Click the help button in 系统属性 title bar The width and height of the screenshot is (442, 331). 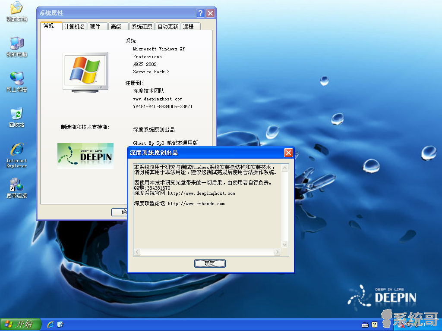[x=200, y=13]
